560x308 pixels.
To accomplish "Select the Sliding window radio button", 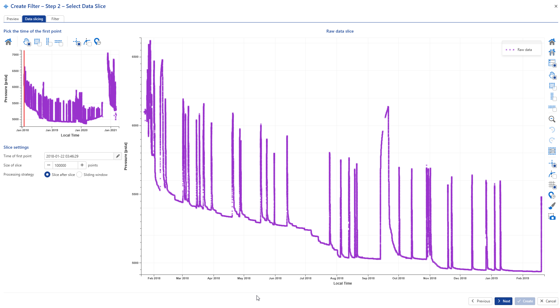I will coord(79,175).
